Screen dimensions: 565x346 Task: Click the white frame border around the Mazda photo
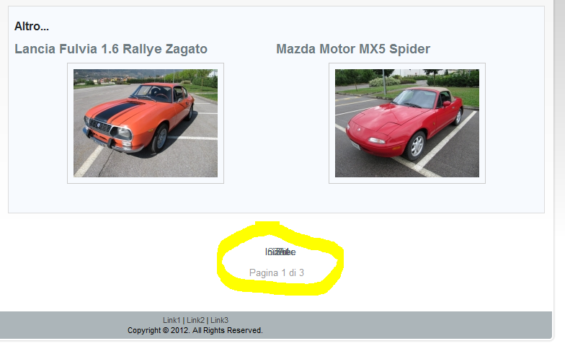click(x=332, y=123)
